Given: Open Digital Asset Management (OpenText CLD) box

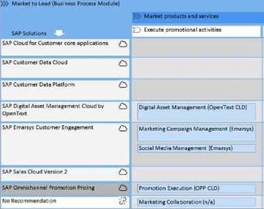Looking at the screenshot, I should [197, 111].
